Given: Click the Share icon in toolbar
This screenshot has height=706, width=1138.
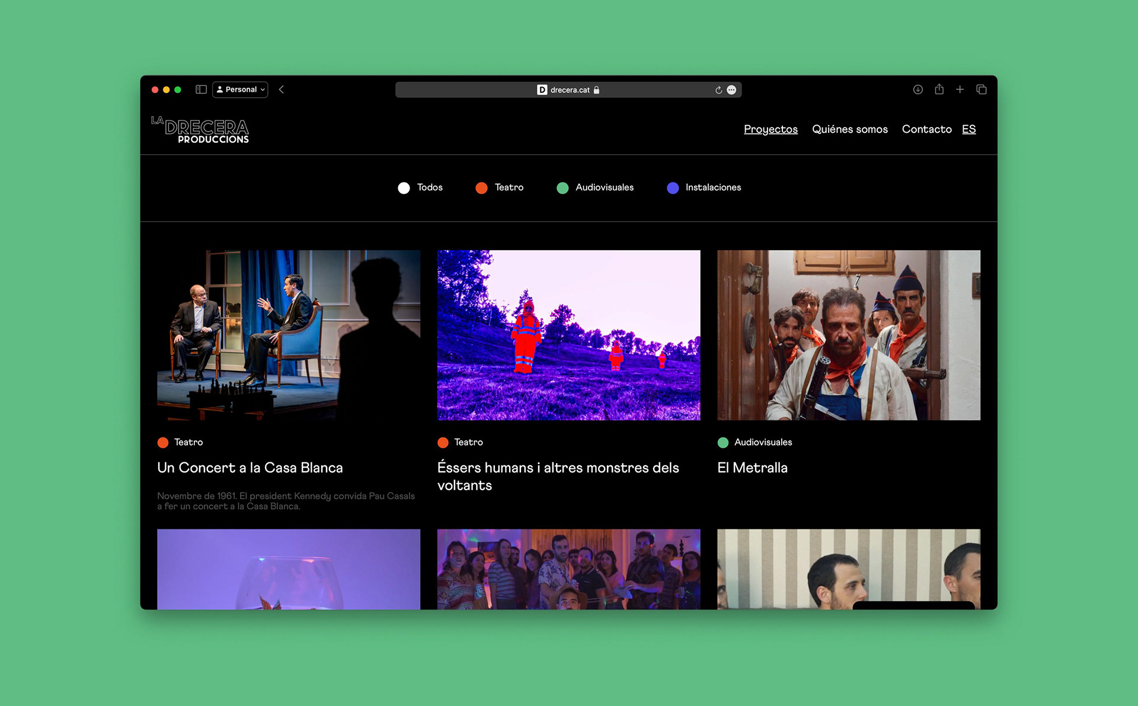Looking at the screenshot, I should (x=939, y=90).
